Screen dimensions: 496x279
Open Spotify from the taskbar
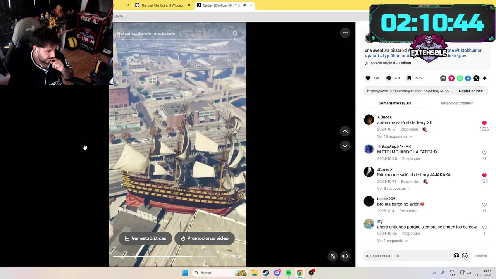coord(288,273)
